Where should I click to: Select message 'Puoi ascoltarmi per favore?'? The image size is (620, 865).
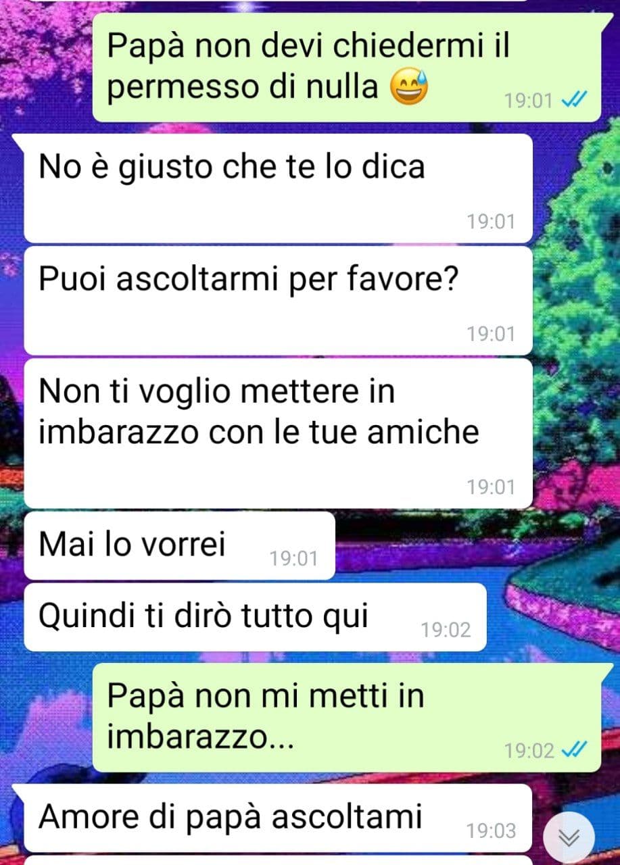tap(279, 300)
